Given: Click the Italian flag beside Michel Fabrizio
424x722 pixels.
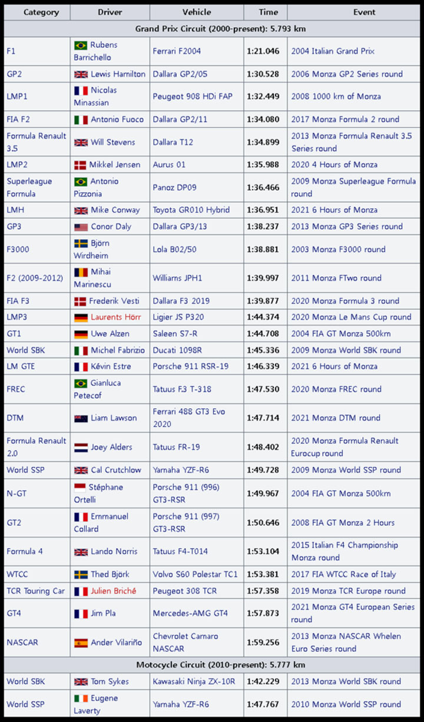Looking at the screenshot, I should point(81,350).
